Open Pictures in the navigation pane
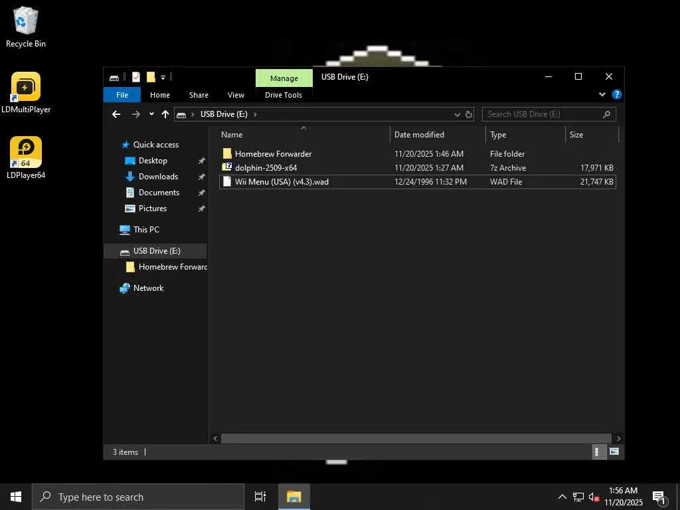The height and width of the screenshot is (510, 680). pos(152,209)
